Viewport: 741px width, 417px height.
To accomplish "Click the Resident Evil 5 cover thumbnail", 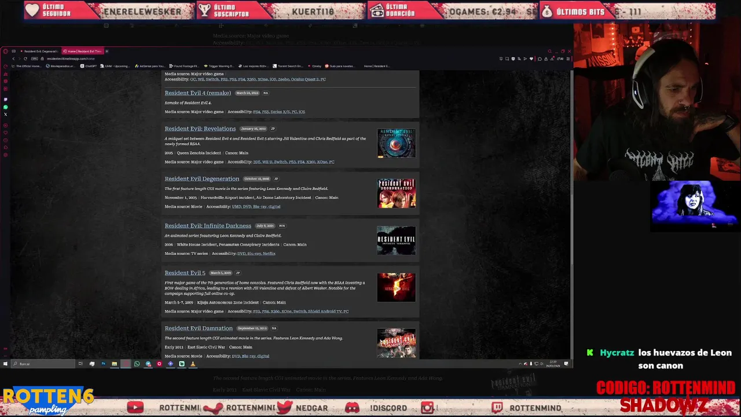I will 396,287.
